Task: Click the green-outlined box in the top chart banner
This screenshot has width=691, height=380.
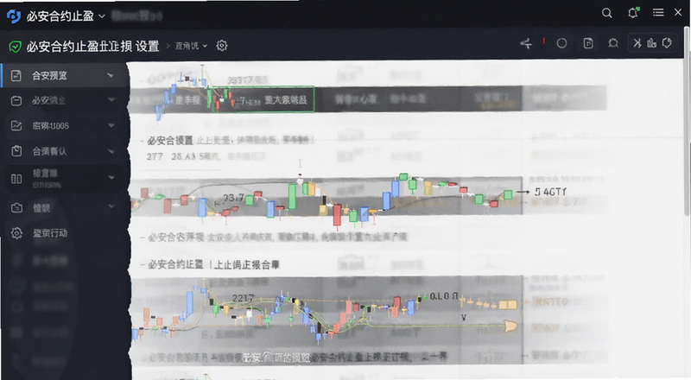Action: click(x=263, y=99)
